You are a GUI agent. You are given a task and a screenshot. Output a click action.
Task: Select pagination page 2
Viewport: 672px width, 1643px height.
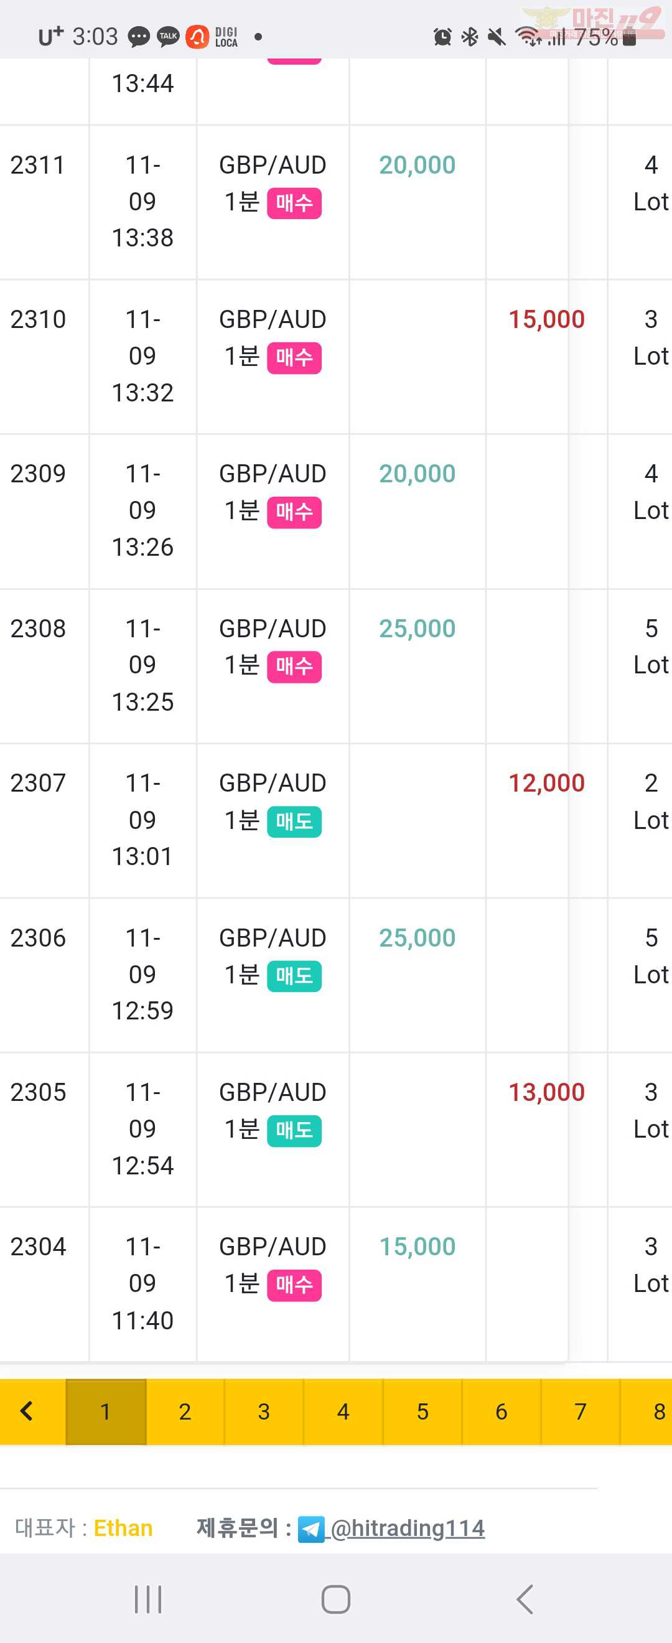(x=185, y=1411)
